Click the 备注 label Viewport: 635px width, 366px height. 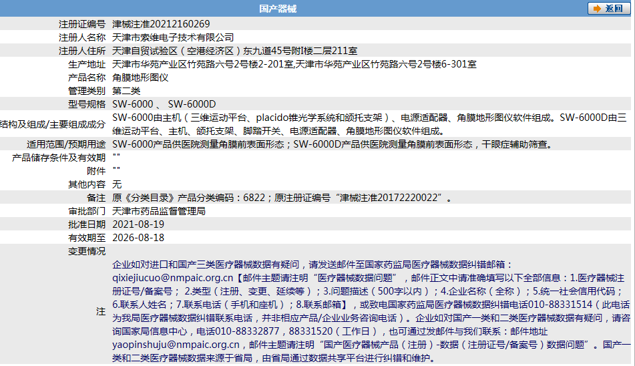96,198
